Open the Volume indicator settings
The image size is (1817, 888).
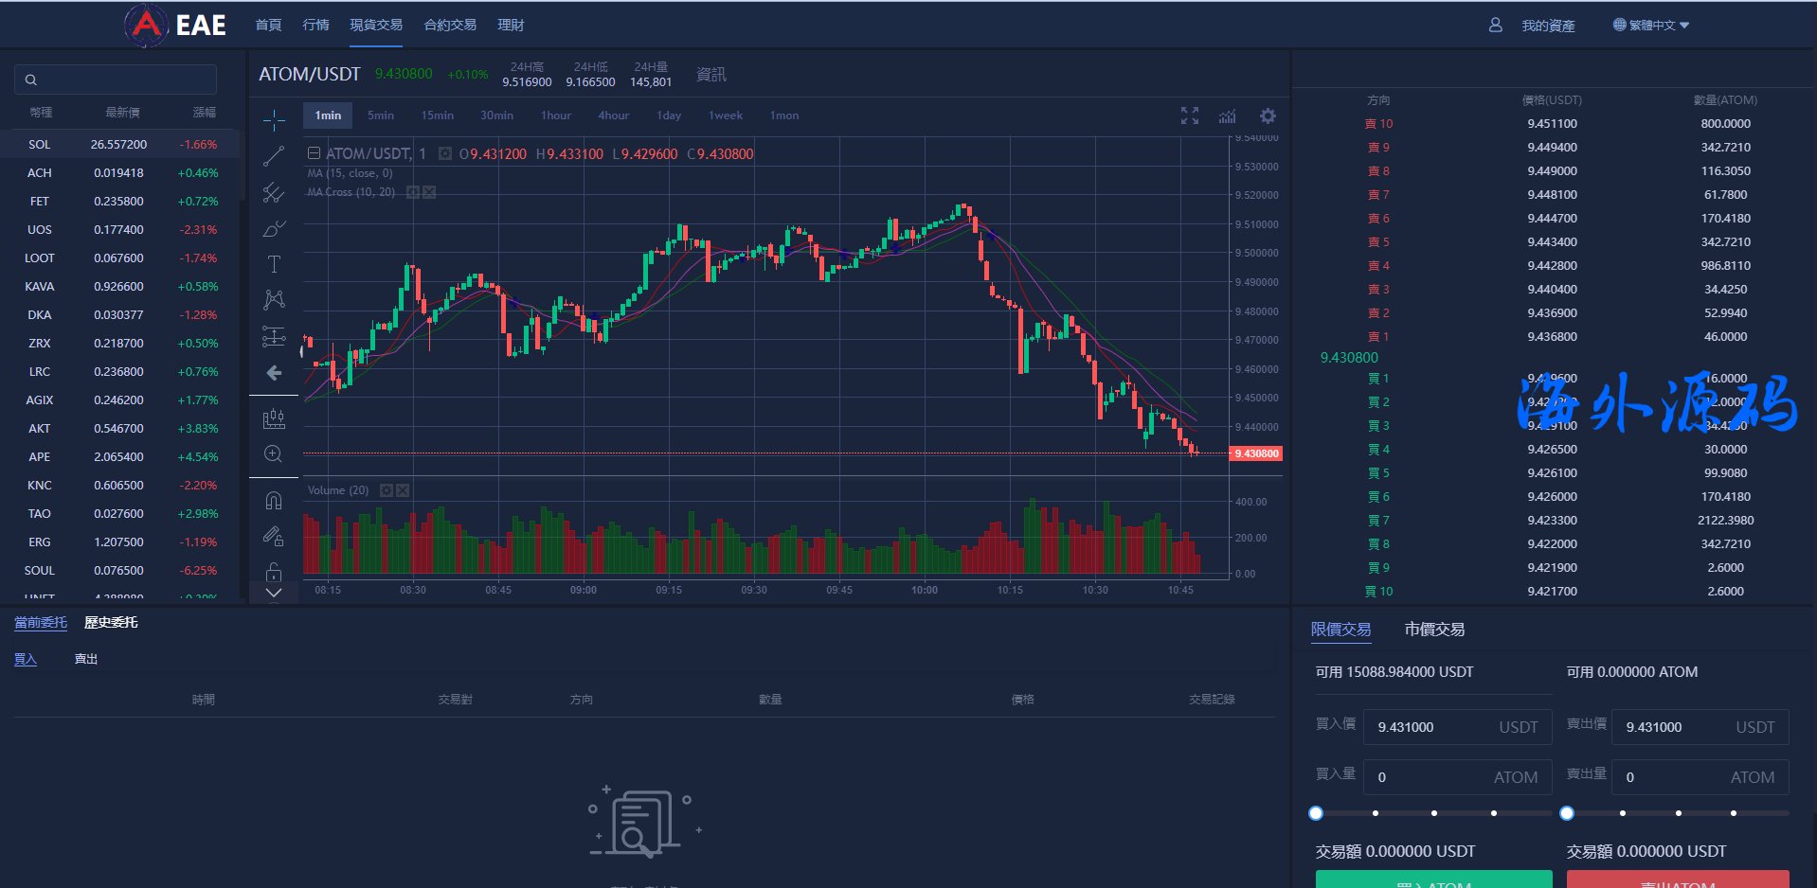click(x=387, y=490)
